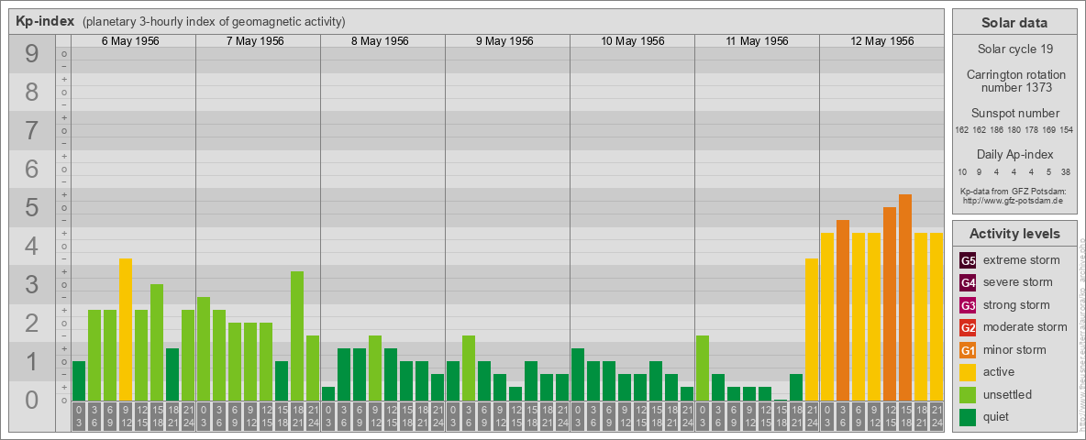
Task: Click the tallest green bar on 7 May 1956
Action: coord(297,335)
